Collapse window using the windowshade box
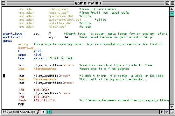 172,3
